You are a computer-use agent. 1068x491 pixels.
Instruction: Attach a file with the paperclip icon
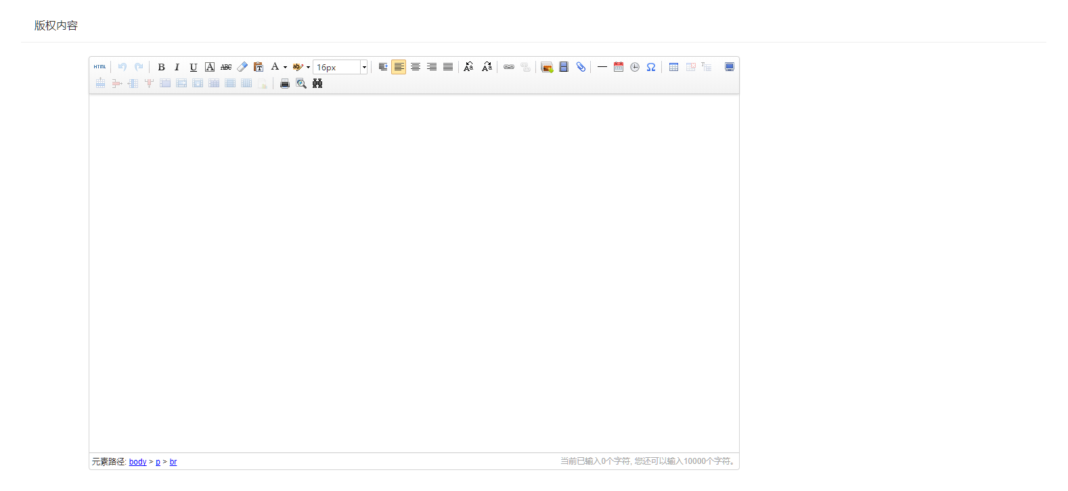(x=581, y=67)
